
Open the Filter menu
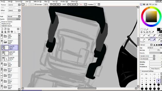(x=47, y=2)
